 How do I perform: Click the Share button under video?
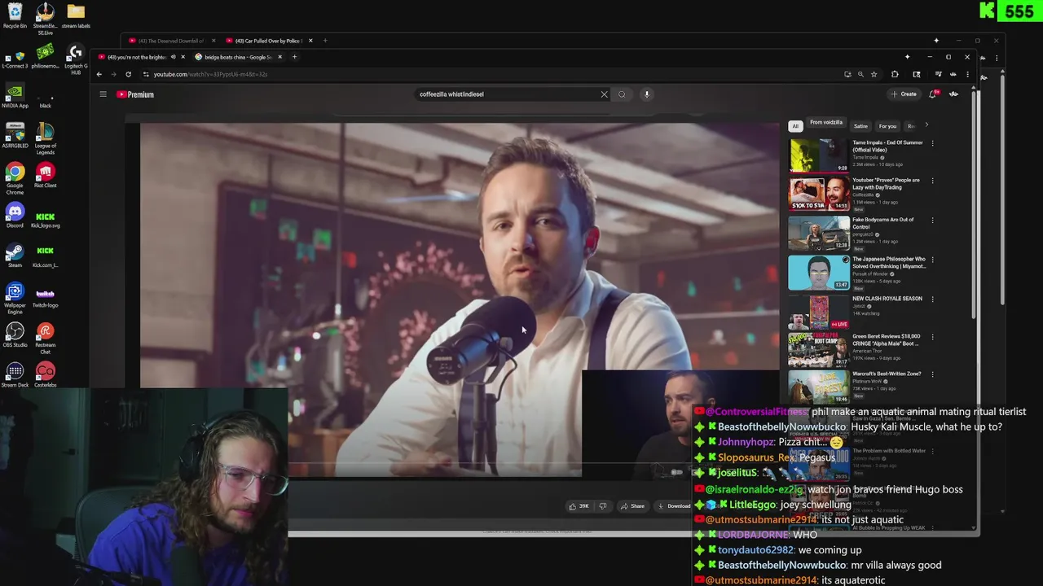coord(632,506)
